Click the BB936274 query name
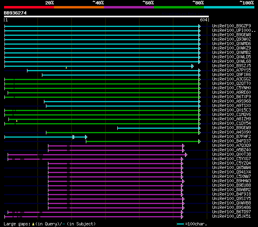This screenshot has height=227, width=258. tap(15, 12)
